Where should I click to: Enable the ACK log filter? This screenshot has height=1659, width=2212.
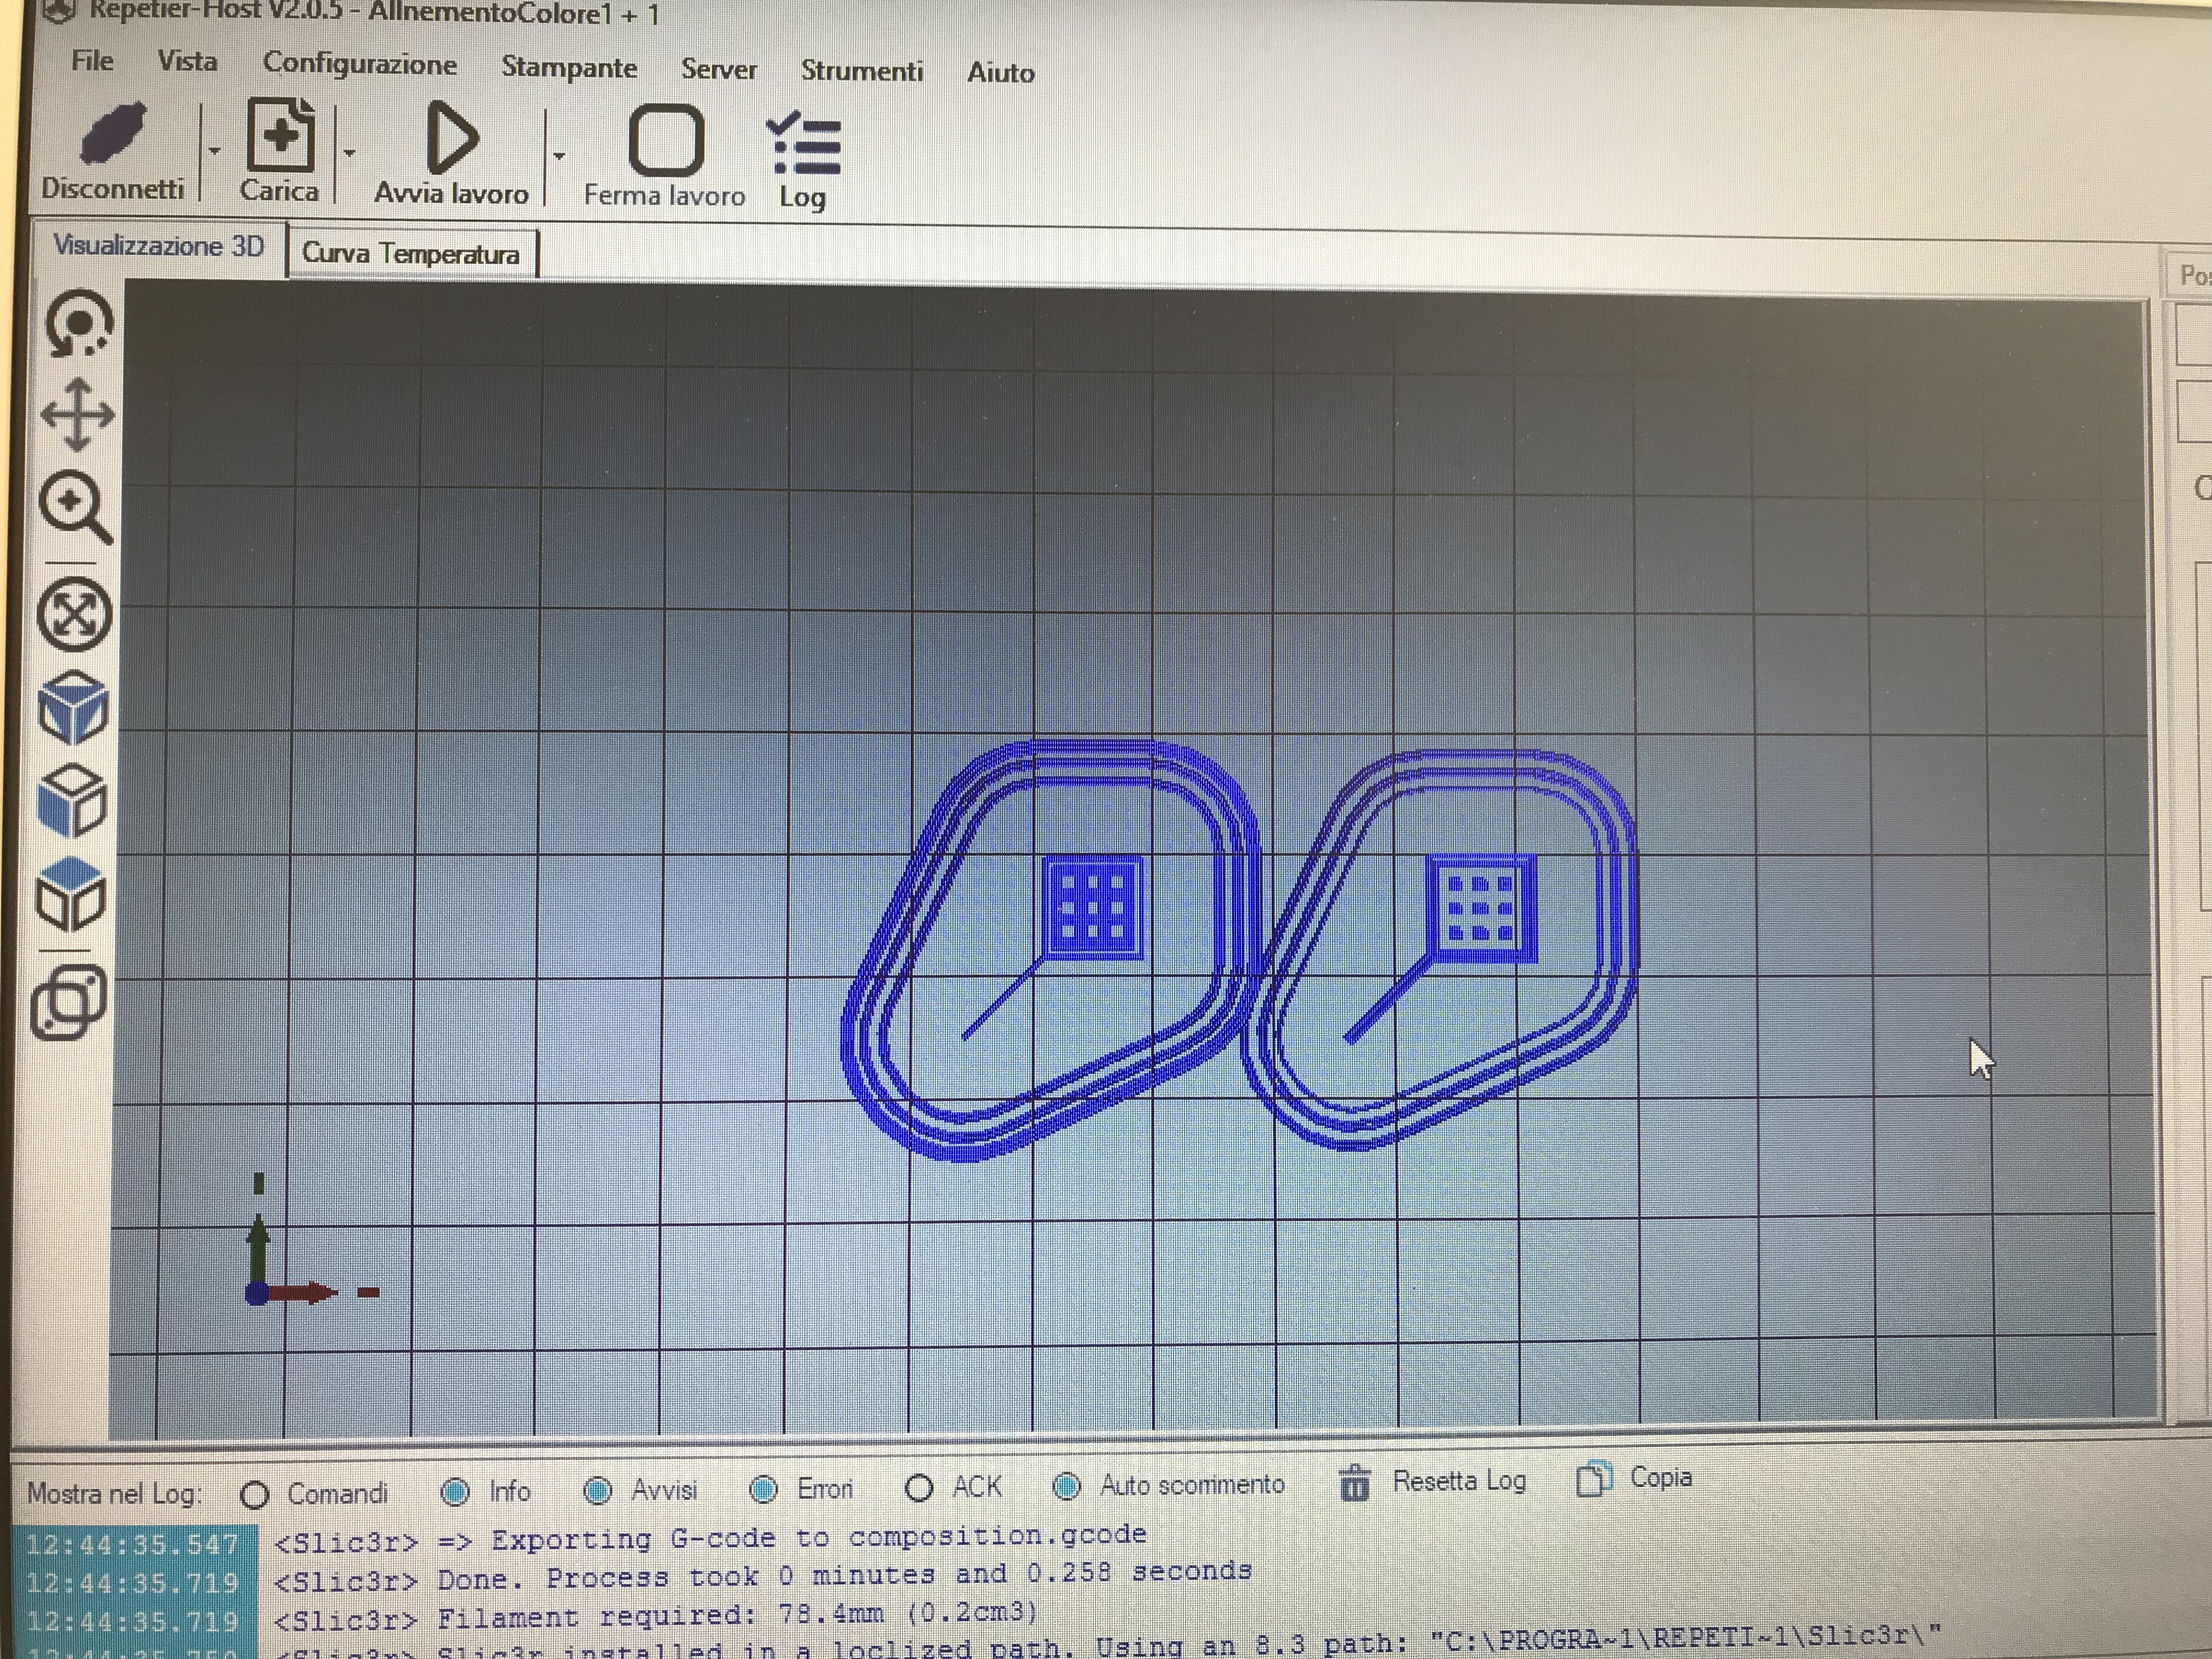coord(919,1488)
